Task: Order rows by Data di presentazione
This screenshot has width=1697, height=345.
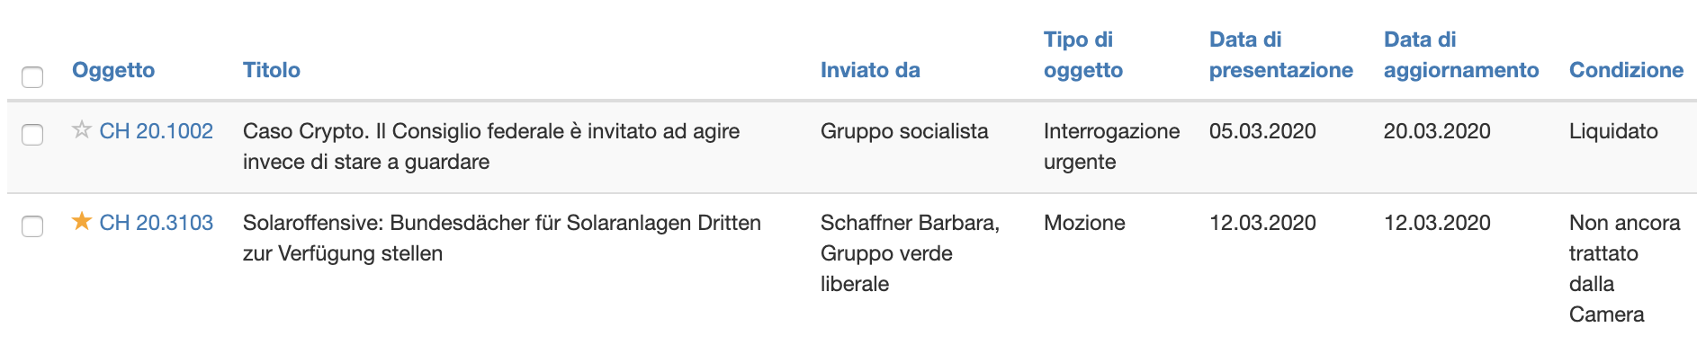Action: pyautogui.click(x=1281, y=55)
